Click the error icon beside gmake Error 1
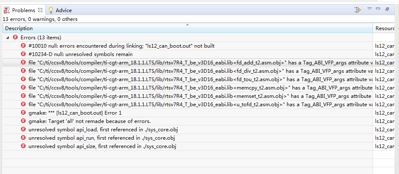Viewport: 399px width, 174px height. tap(23, 113)
